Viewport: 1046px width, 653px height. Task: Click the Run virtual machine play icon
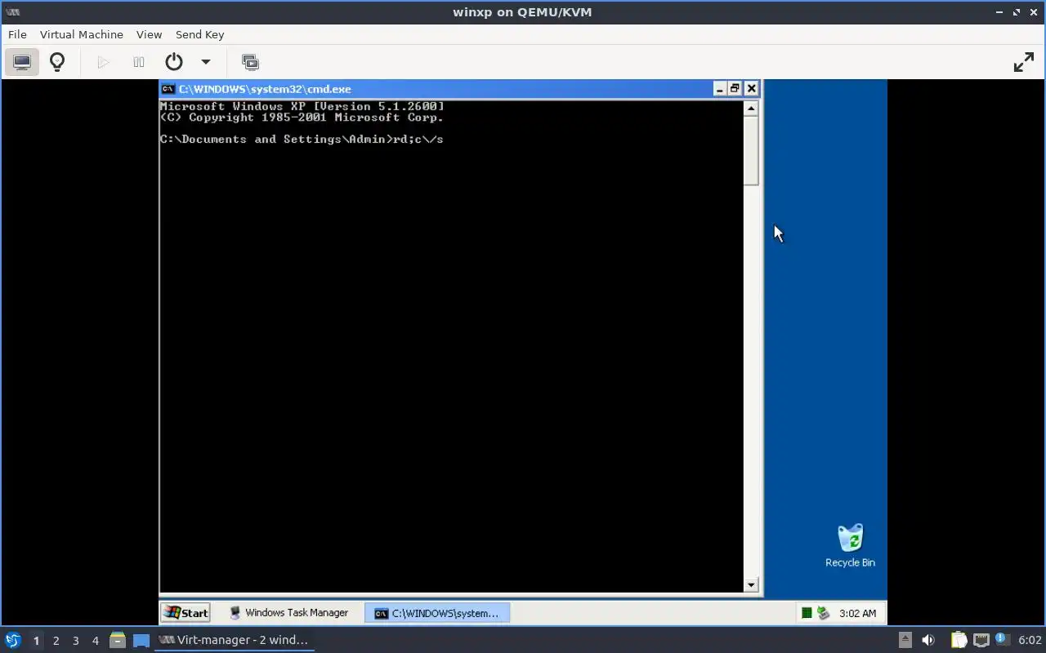click(x=103, y=62)
